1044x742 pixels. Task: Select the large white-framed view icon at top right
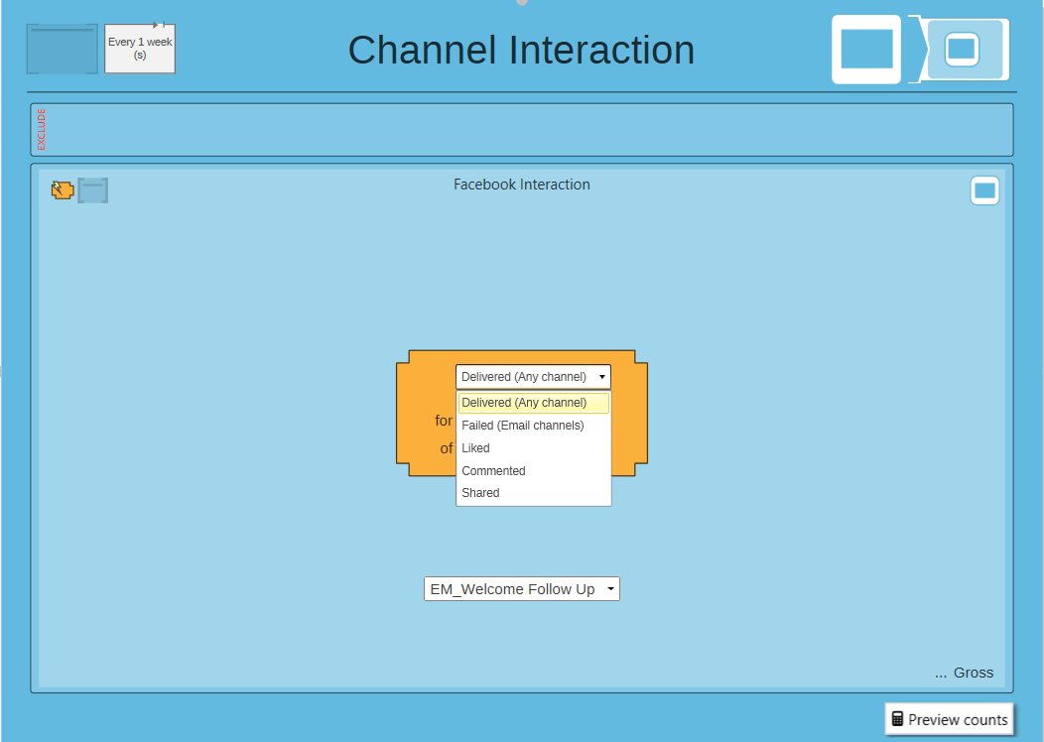pos(866,50)
